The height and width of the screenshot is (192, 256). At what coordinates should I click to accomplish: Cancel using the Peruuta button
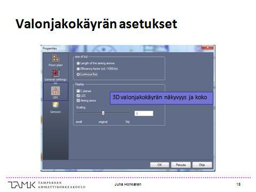[181, 165]
